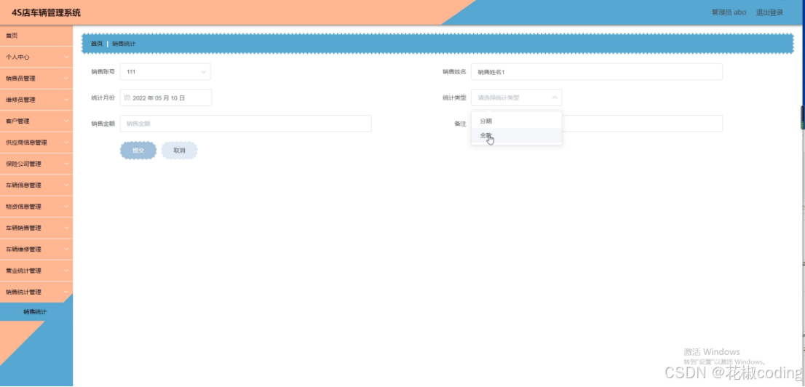This screenshot has width=805, height=387.
Task: Expand 保险公司管理 sidebar menu
Action: point(36,164)
